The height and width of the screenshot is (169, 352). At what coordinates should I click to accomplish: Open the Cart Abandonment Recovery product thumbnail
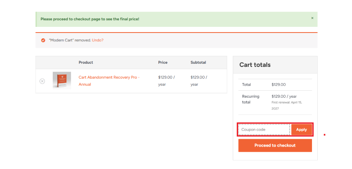(62, 81)
